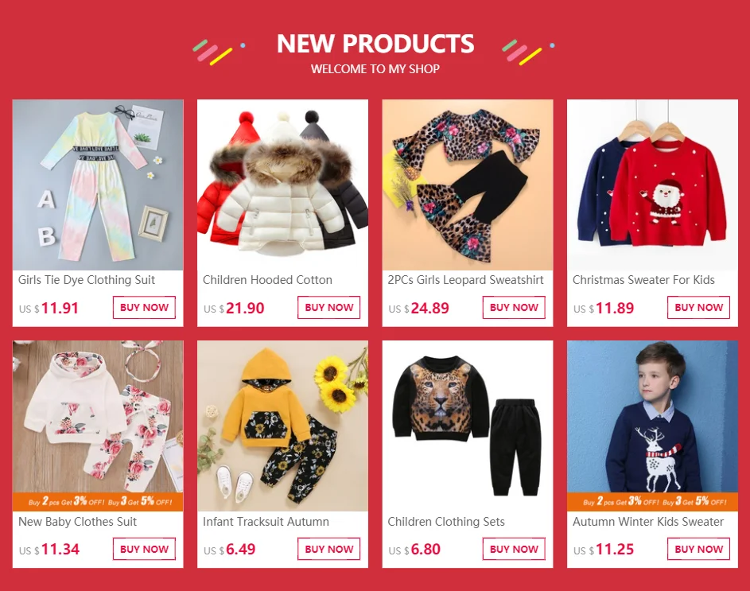Screen dimensions: 750x591
Task: Open the Infant Tracksuit Autumn title link
Action: 266,522
